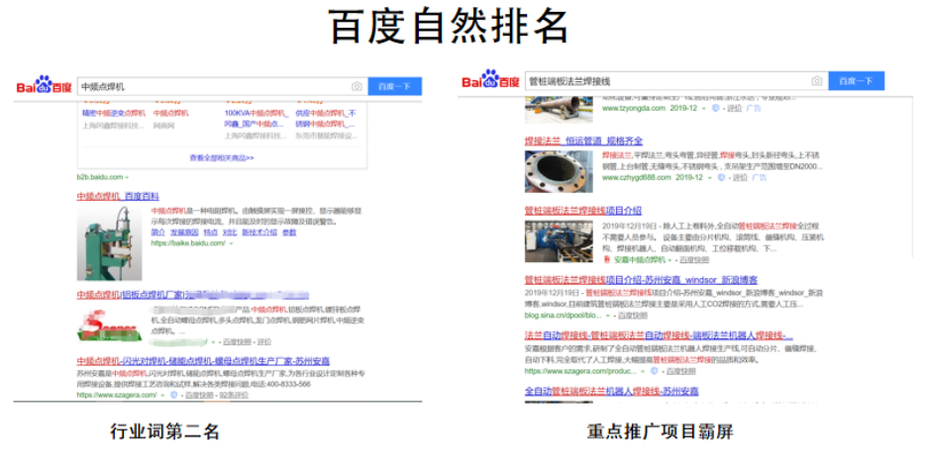The height and width of the screenshot is (464, 929).
Task: Open 百度快照 under the 铝板点焊机厂家 result
Action: point(238,341)
